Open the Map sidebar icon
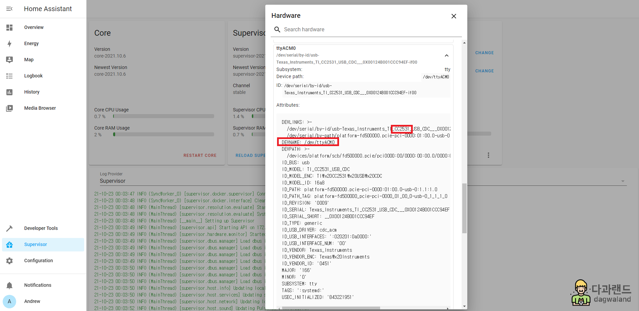This screenshot has width=639, height=311. [x=9, y=60]
